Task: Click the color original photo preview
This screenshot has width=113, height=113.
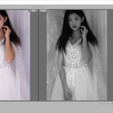Action: tap(15, 55)
